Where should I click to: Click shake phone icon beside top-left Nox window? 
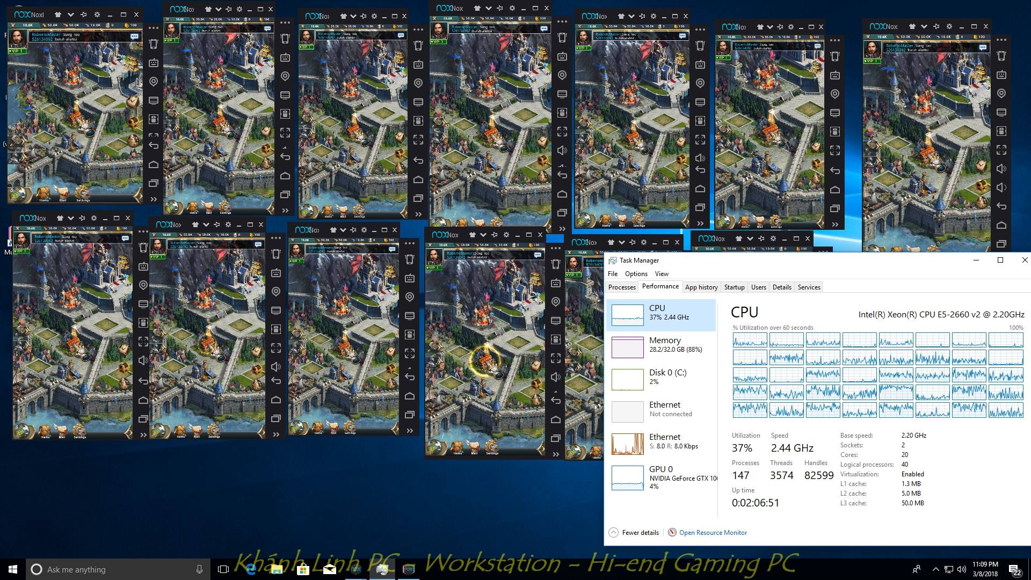(x=154, y=44)
